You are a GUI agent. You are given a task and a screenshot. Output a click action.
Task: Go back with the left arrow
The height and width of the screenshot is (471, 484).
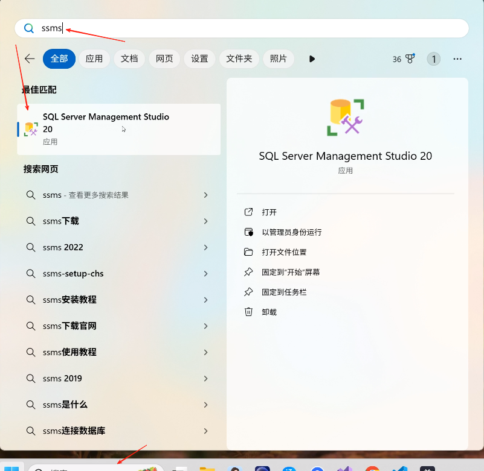30,58
